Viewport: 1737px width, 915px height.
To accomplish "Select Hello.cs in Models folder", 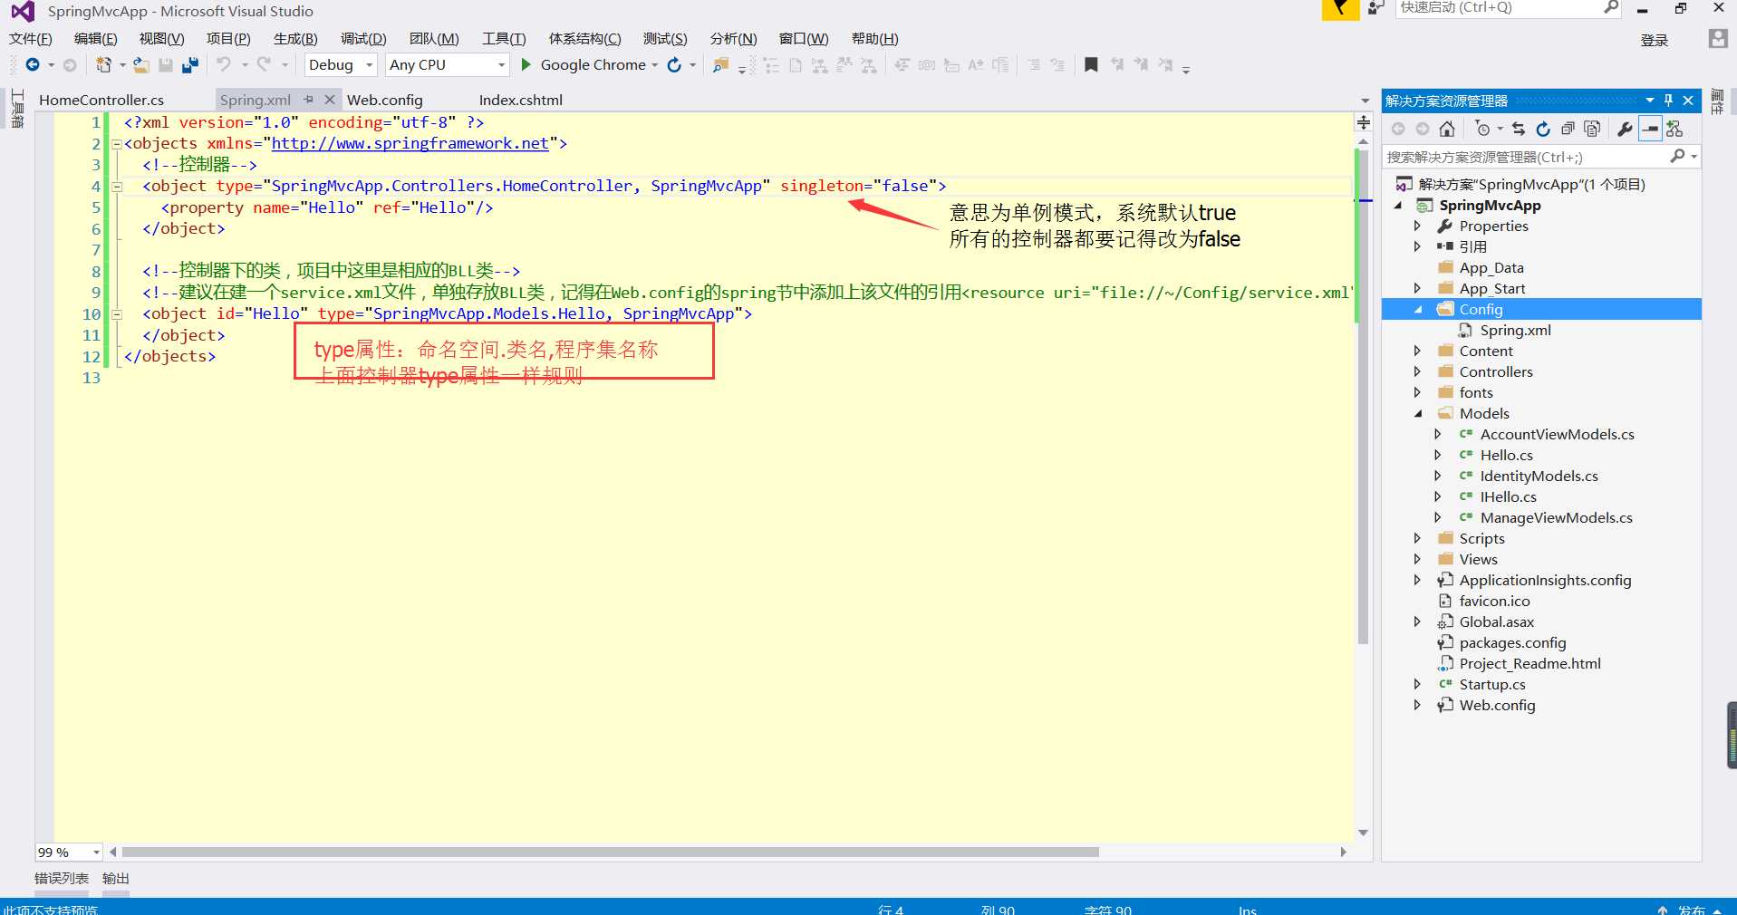I will click(1506, 455).
